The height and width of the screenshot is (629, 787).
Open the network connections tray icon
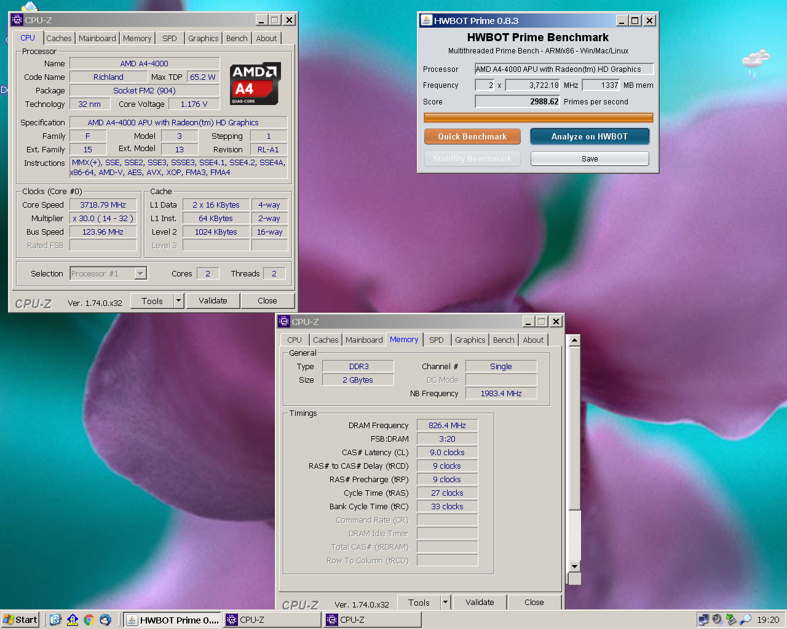pos(703,620)
